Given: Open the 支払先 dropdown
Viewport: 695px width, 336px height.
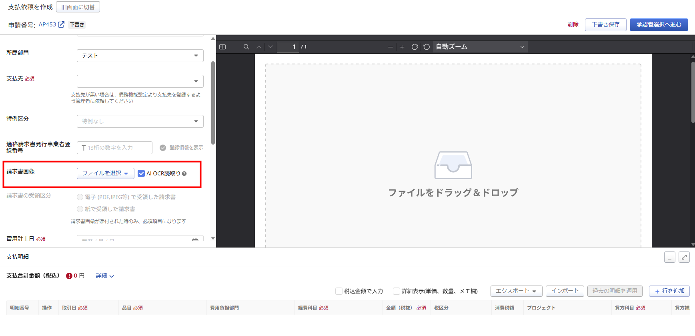Looking at the screenshot, I should point(140,81).
